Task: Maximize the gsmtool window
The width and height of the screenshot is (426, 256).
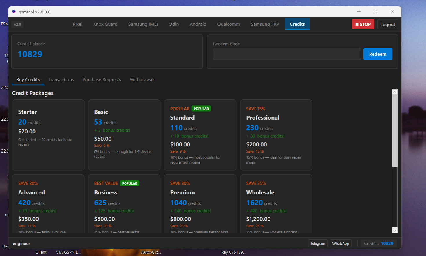Action: 376,12
